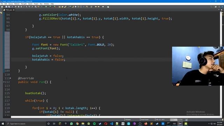Click the kotakhabis = false; line
The width and height of the screenshot is (224, 126).
click(49, 59)
